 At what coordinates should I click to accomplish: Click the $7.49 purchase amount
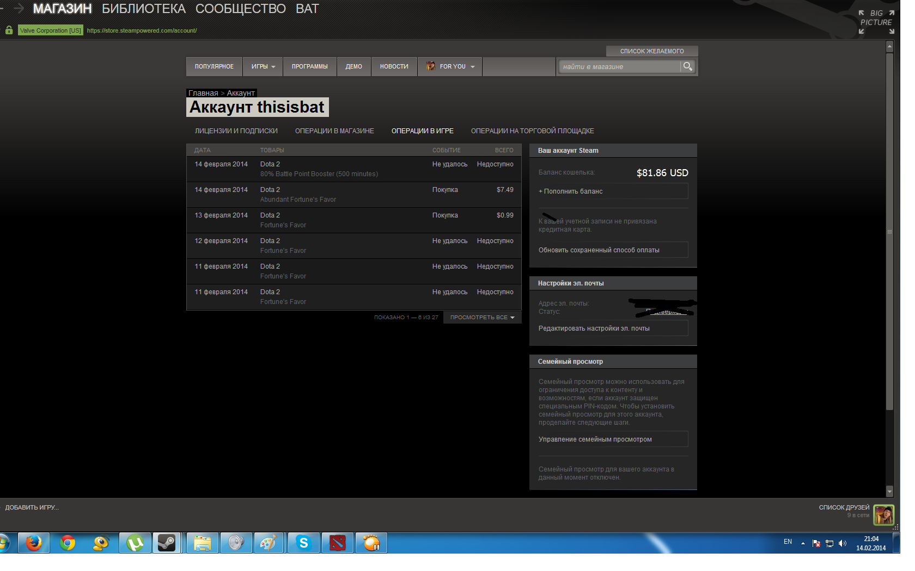505,190
